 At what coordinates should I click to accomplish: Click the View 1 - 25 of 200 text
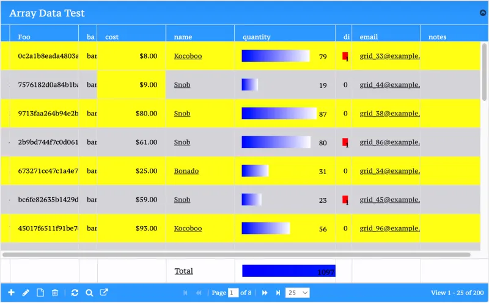tap(457, 293)
